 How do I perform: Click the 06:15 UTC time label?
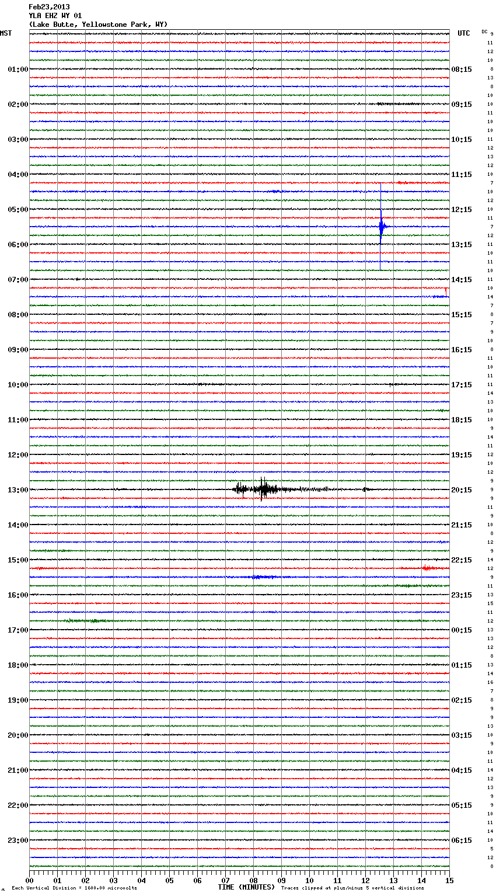point(462,841)
